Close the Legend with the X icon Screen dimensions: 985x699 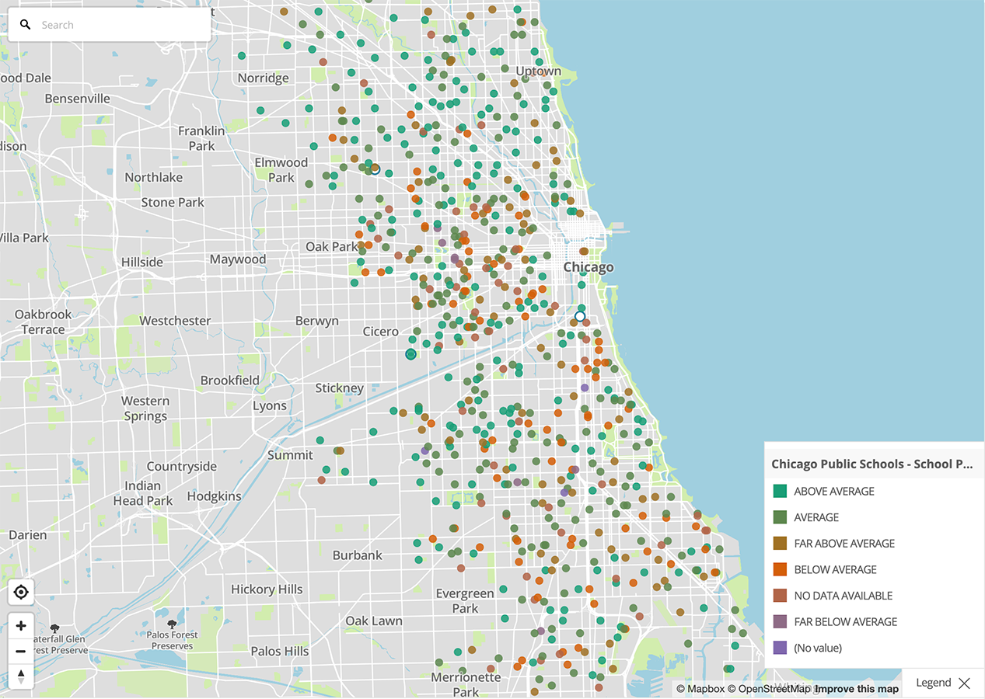pyautogui.click(x=964, y=683)
